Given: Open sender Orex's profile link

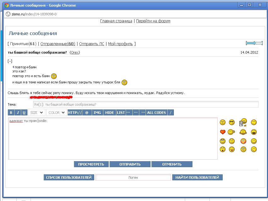Looking at the screenshot, I should [x=75, y=52].
